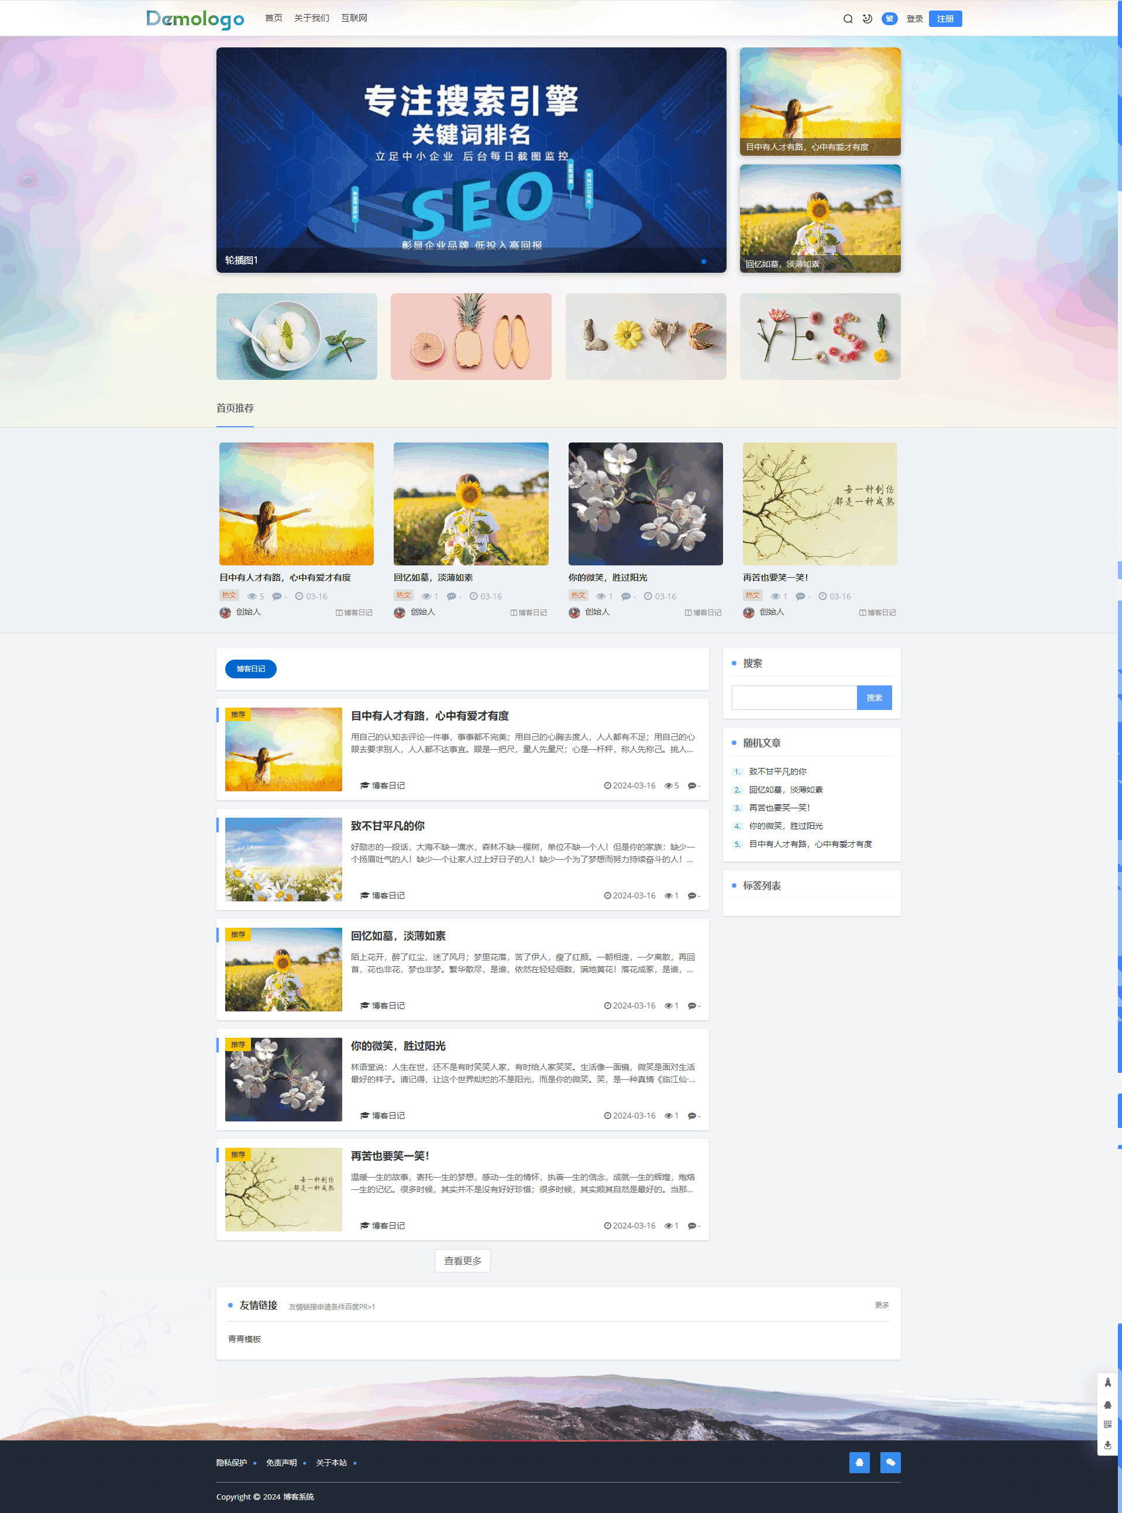Open list article 目中有人才有路，心中有爱才有度

point(429,716)
